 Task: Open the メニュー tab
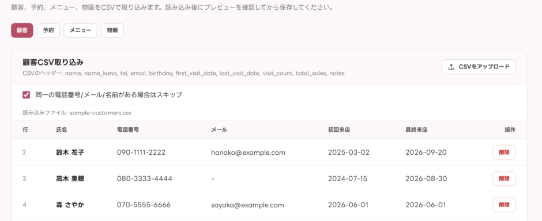(81, 31)
